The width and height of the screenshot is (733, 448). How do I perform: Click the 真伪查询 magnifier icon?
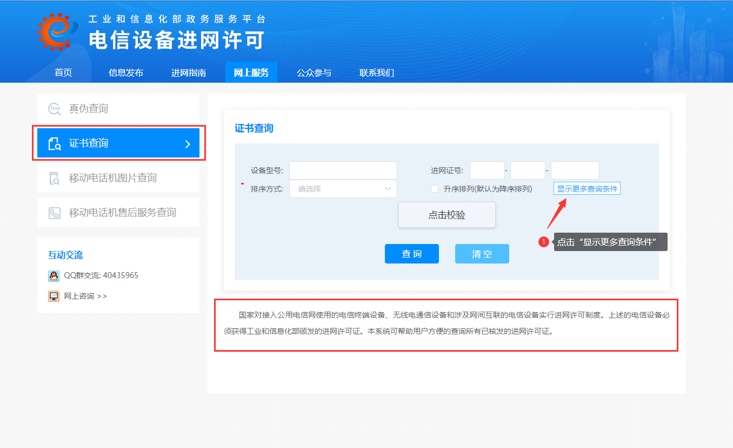(x=55, y=109)
